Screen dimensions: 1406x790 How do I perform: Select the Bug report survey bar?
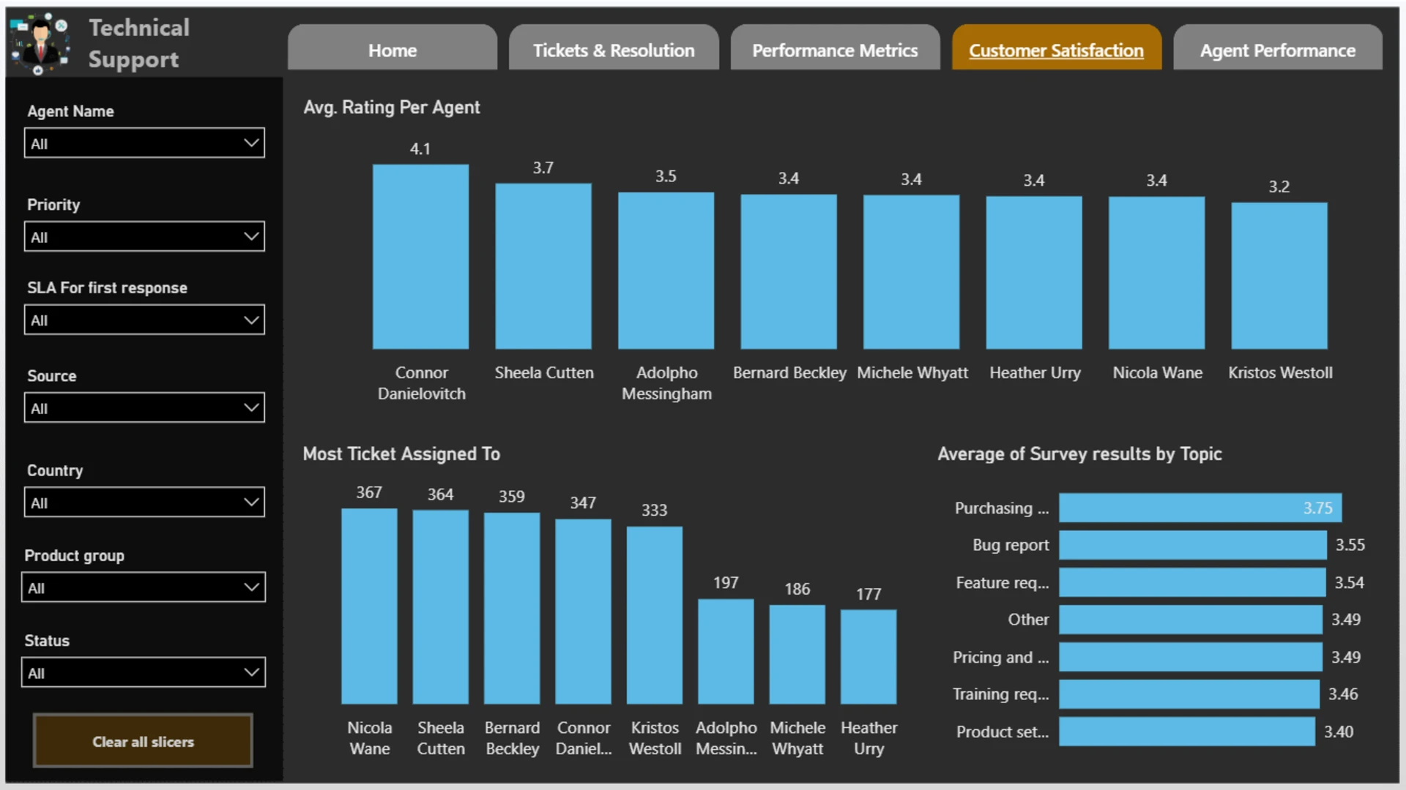[1193, 545]
